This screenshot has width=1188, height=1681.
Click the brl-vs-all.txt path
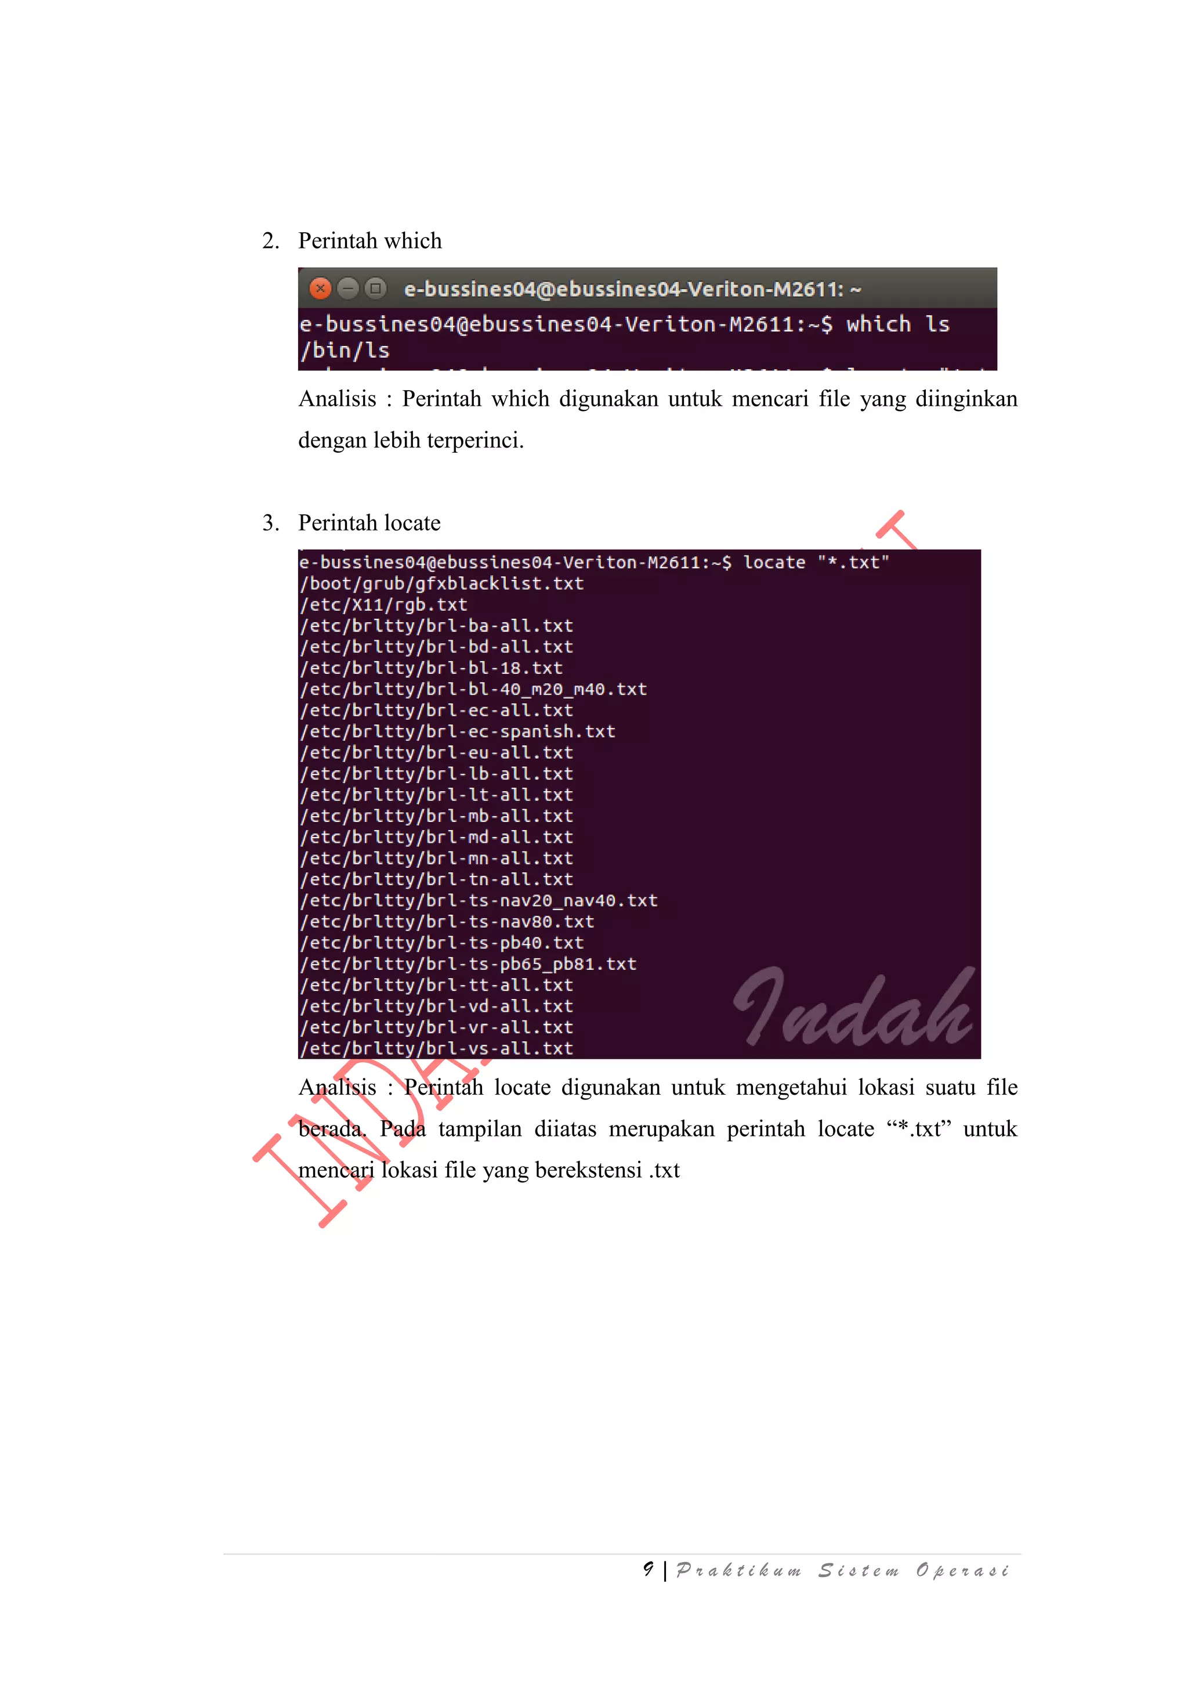tap(436, 1048)
